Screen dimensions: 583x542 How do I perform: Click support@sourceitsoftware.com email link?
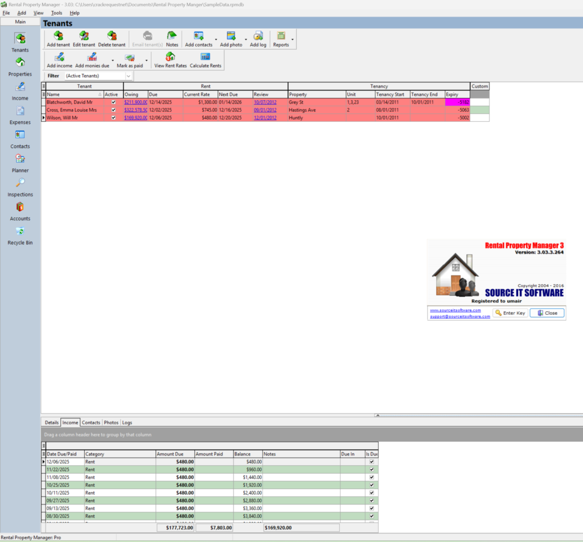click(x=460, y=317)
